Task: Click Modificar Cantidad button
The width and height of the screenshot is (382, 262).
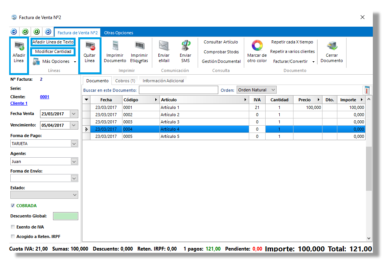Action: click(x=53, y=51)
